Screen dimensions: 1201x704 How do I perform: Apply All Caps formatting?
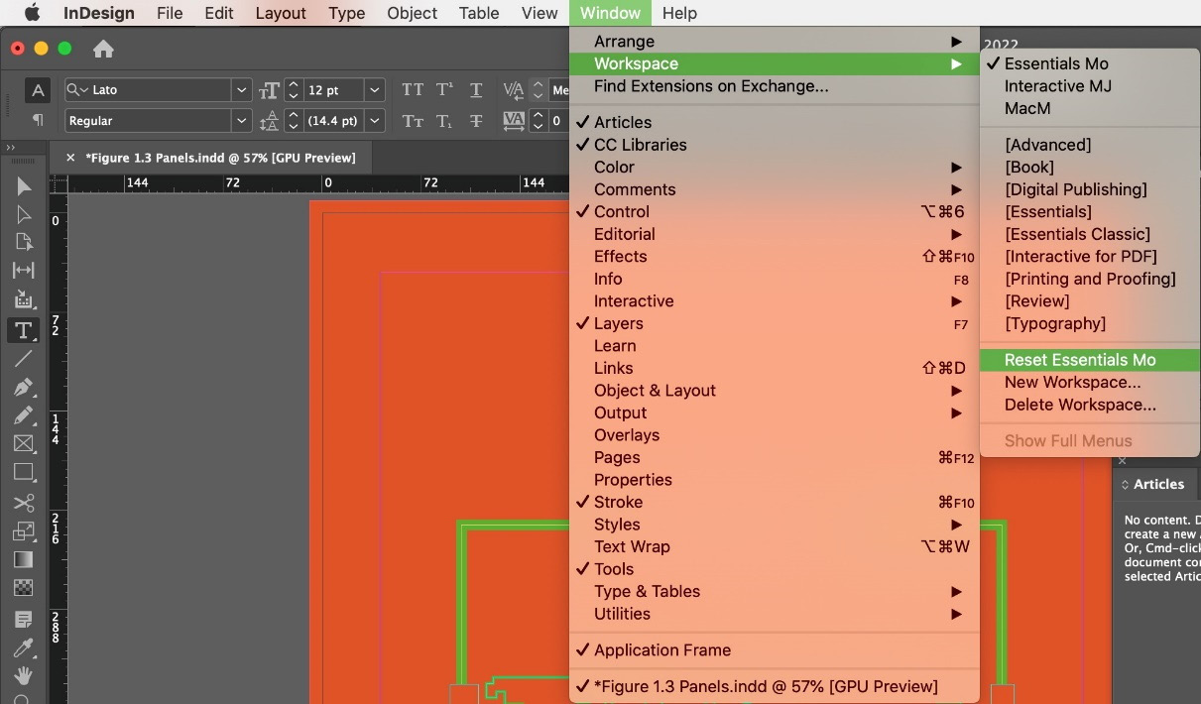point(413,90)
